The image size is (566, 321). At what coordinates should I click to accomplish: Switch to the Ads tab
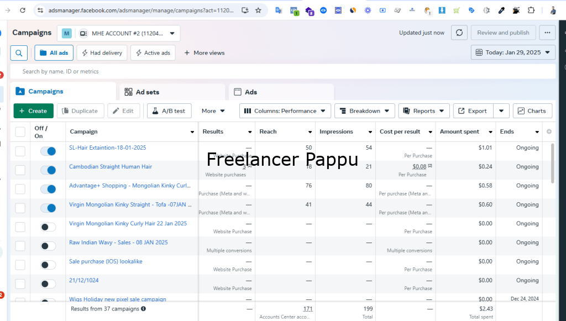[281, 92]
